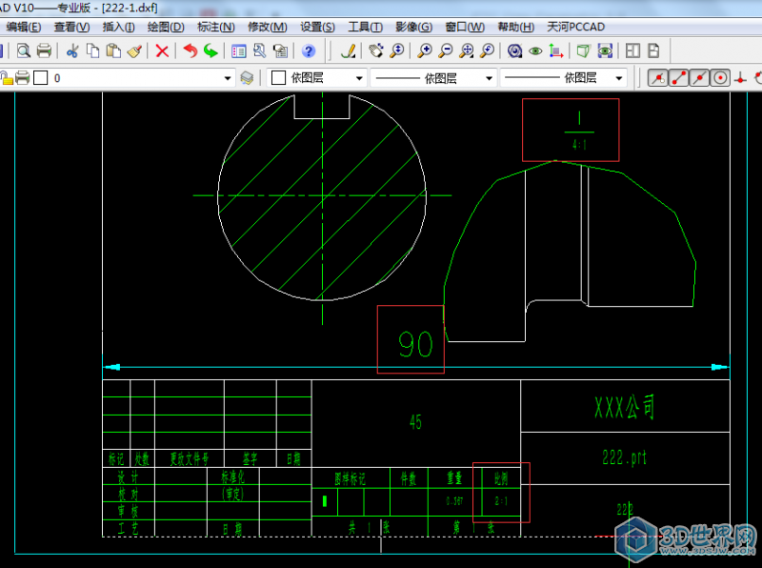Open the 影像(G) menu
Viewport: 762px width, 568px height.
click(413, 27)
